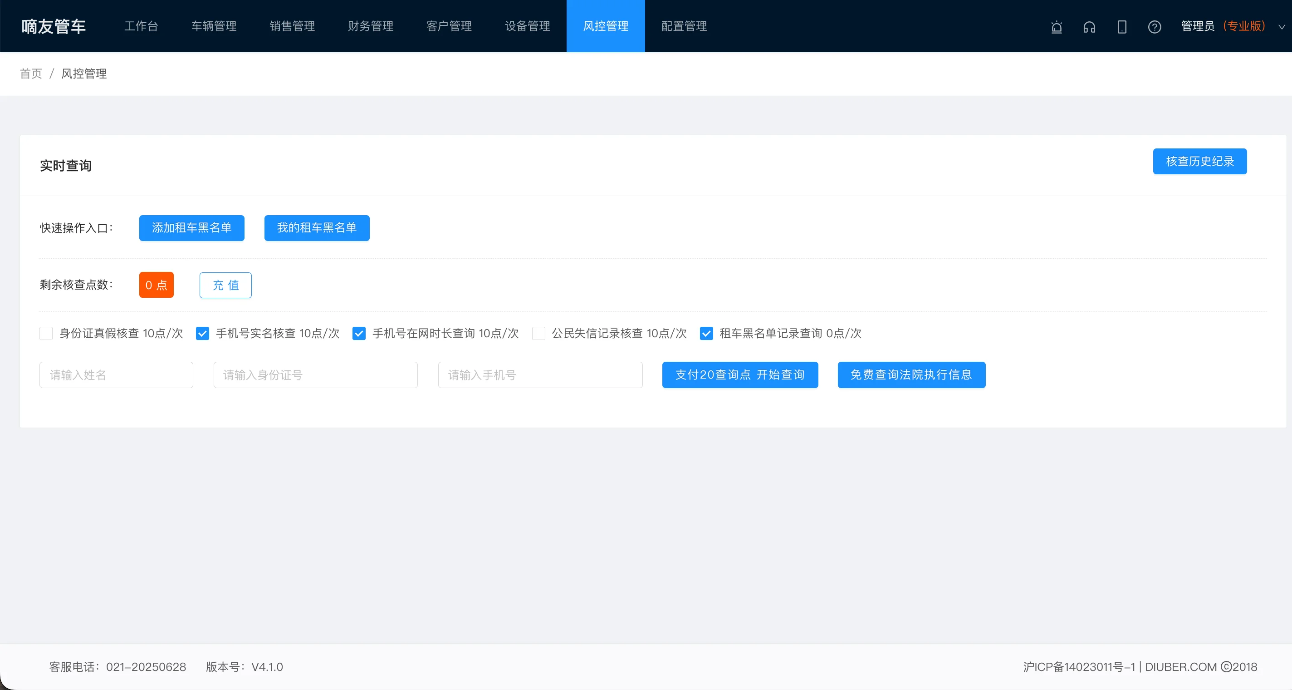The image size is (1292, 690).
Task: Open the help question mark icon
Action: point(1155,27)
